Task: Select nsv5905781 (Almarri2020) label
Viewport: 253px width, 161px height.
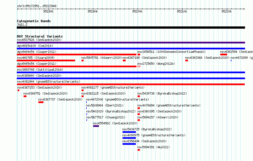Action: (x=102, y=58)
